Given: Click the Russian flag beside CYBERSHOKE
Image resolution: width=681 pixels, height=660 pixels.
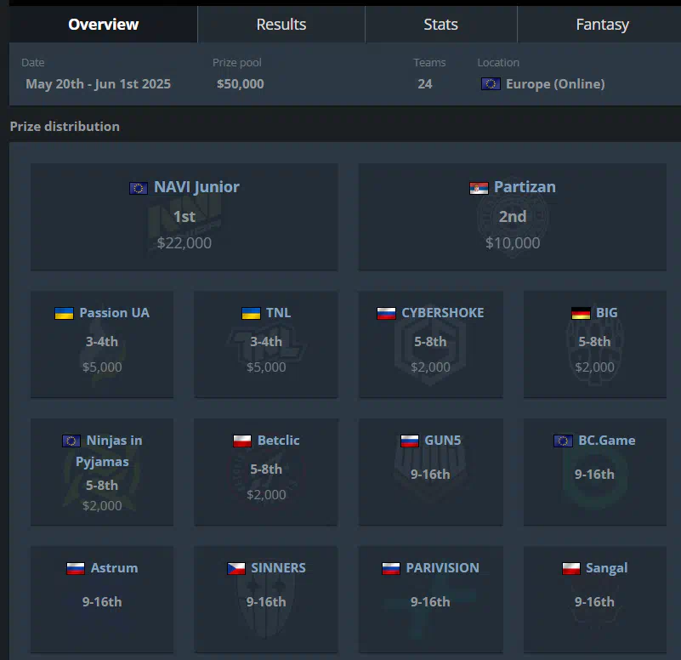Looking at the screenshot, I should click(387, 313).
